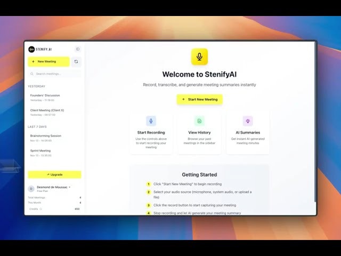Click the Start Recording card title

click(151, 133)
